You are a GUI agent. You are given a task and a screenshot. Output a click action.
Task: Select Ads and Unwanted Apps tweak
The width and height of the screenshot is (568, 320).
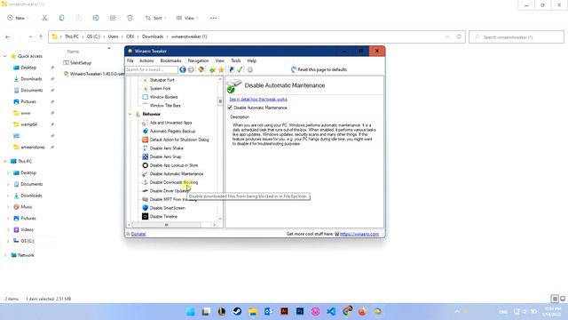coord(171,123)
